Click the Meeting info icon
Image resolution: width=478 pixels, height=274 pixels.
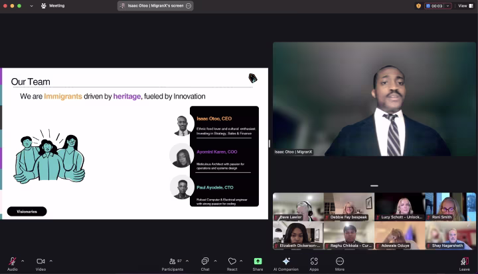44,6
